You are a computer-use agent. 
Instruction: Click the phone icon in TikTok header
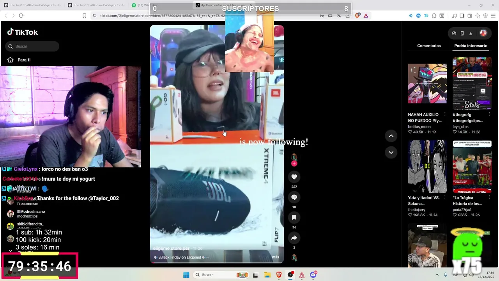point(462,33)
